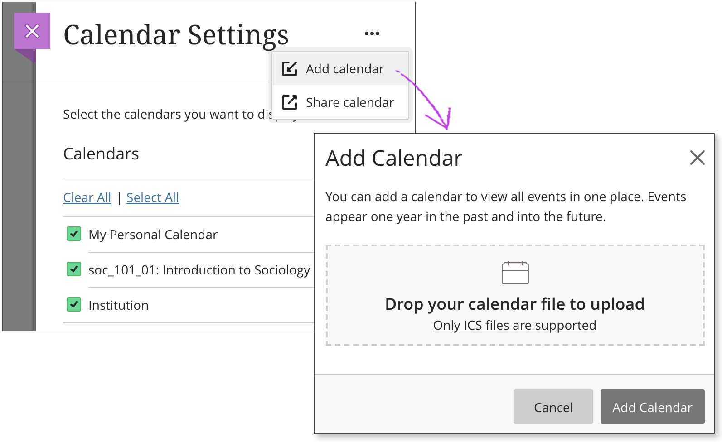Click the Share calendar export icon
This screenshot has width=722, height=442.
coord(290,102)
